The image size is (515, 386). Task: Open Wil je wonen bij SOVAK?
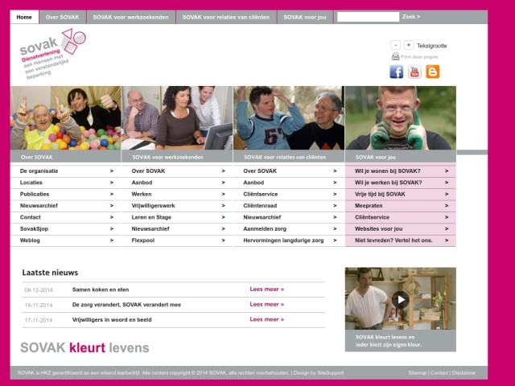[x=400, y=171]
